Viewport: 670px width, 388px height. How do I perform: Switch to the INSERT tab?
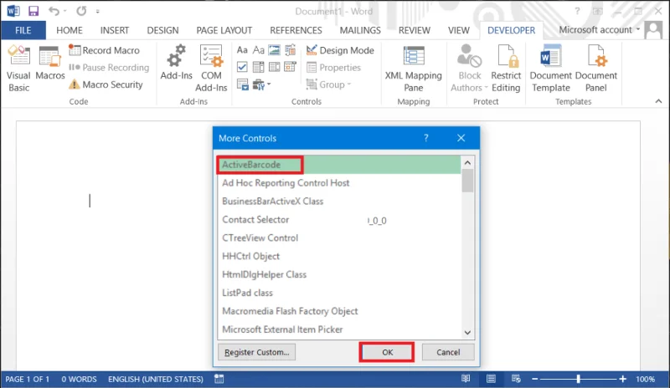(x=115, y=30)
